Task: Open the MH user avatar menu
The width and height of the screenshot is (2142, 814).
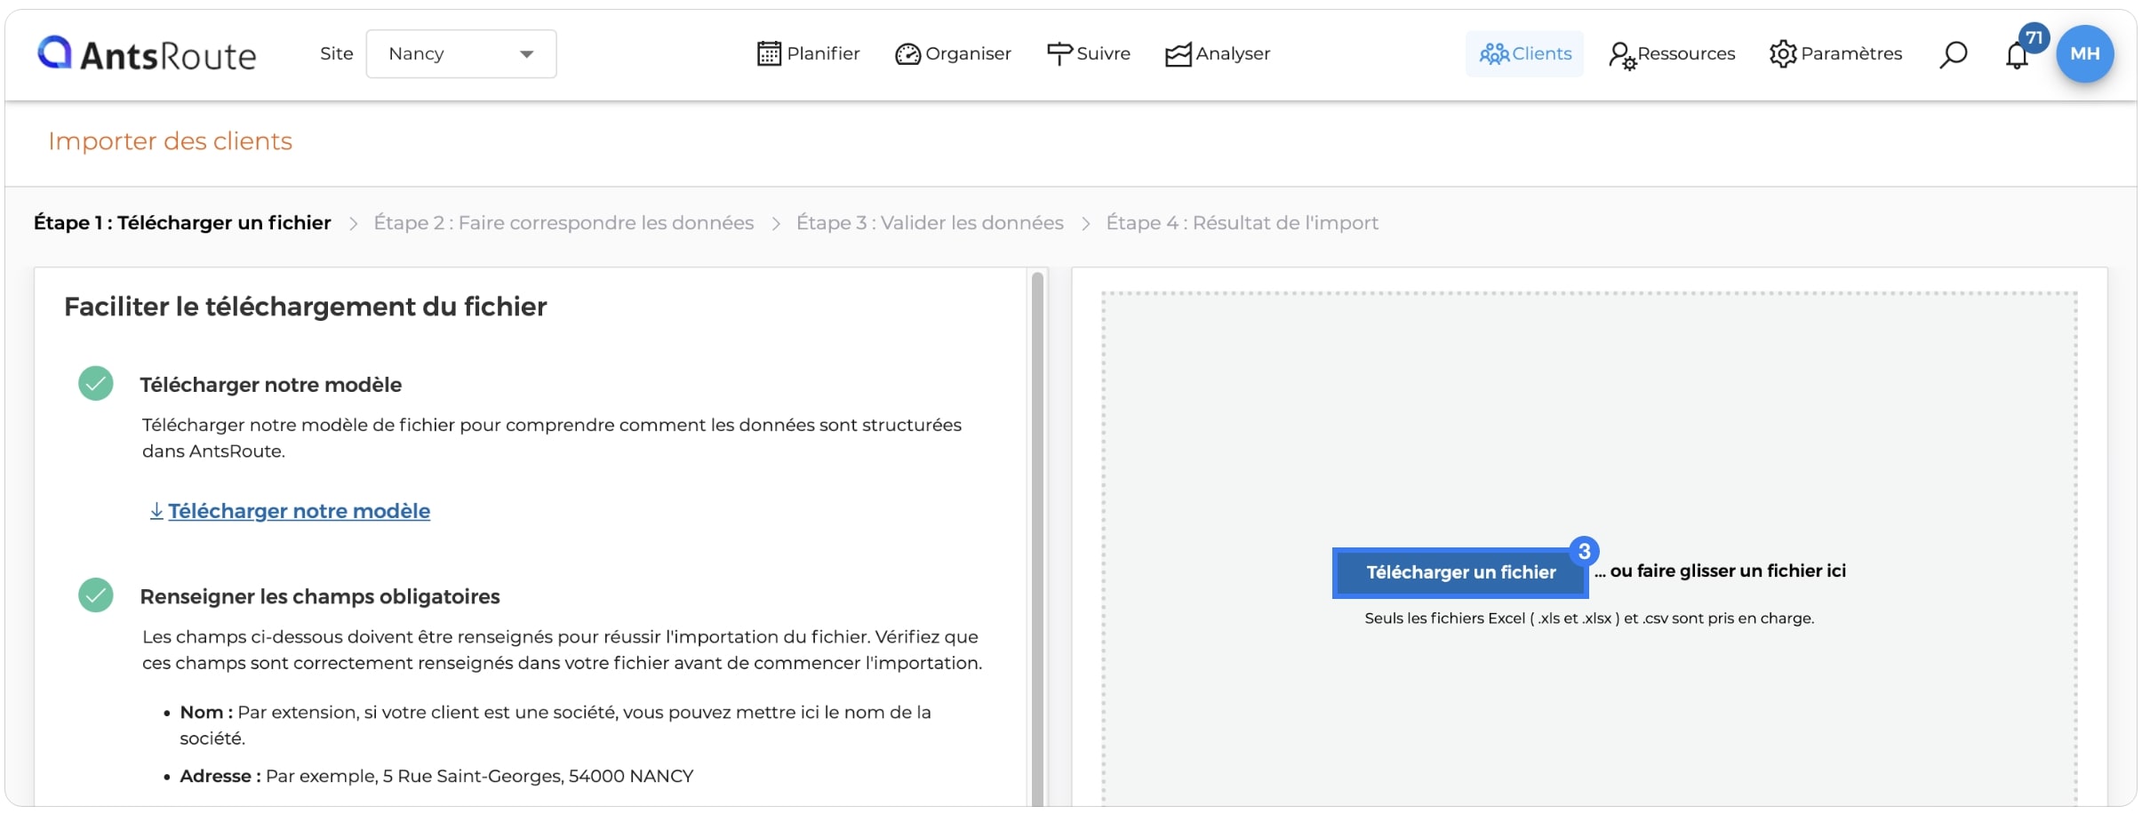Action: (x=2085, y=54)
